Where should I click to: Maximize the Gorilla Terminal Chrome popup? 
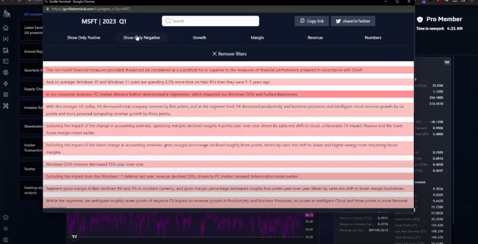[397, 2]
